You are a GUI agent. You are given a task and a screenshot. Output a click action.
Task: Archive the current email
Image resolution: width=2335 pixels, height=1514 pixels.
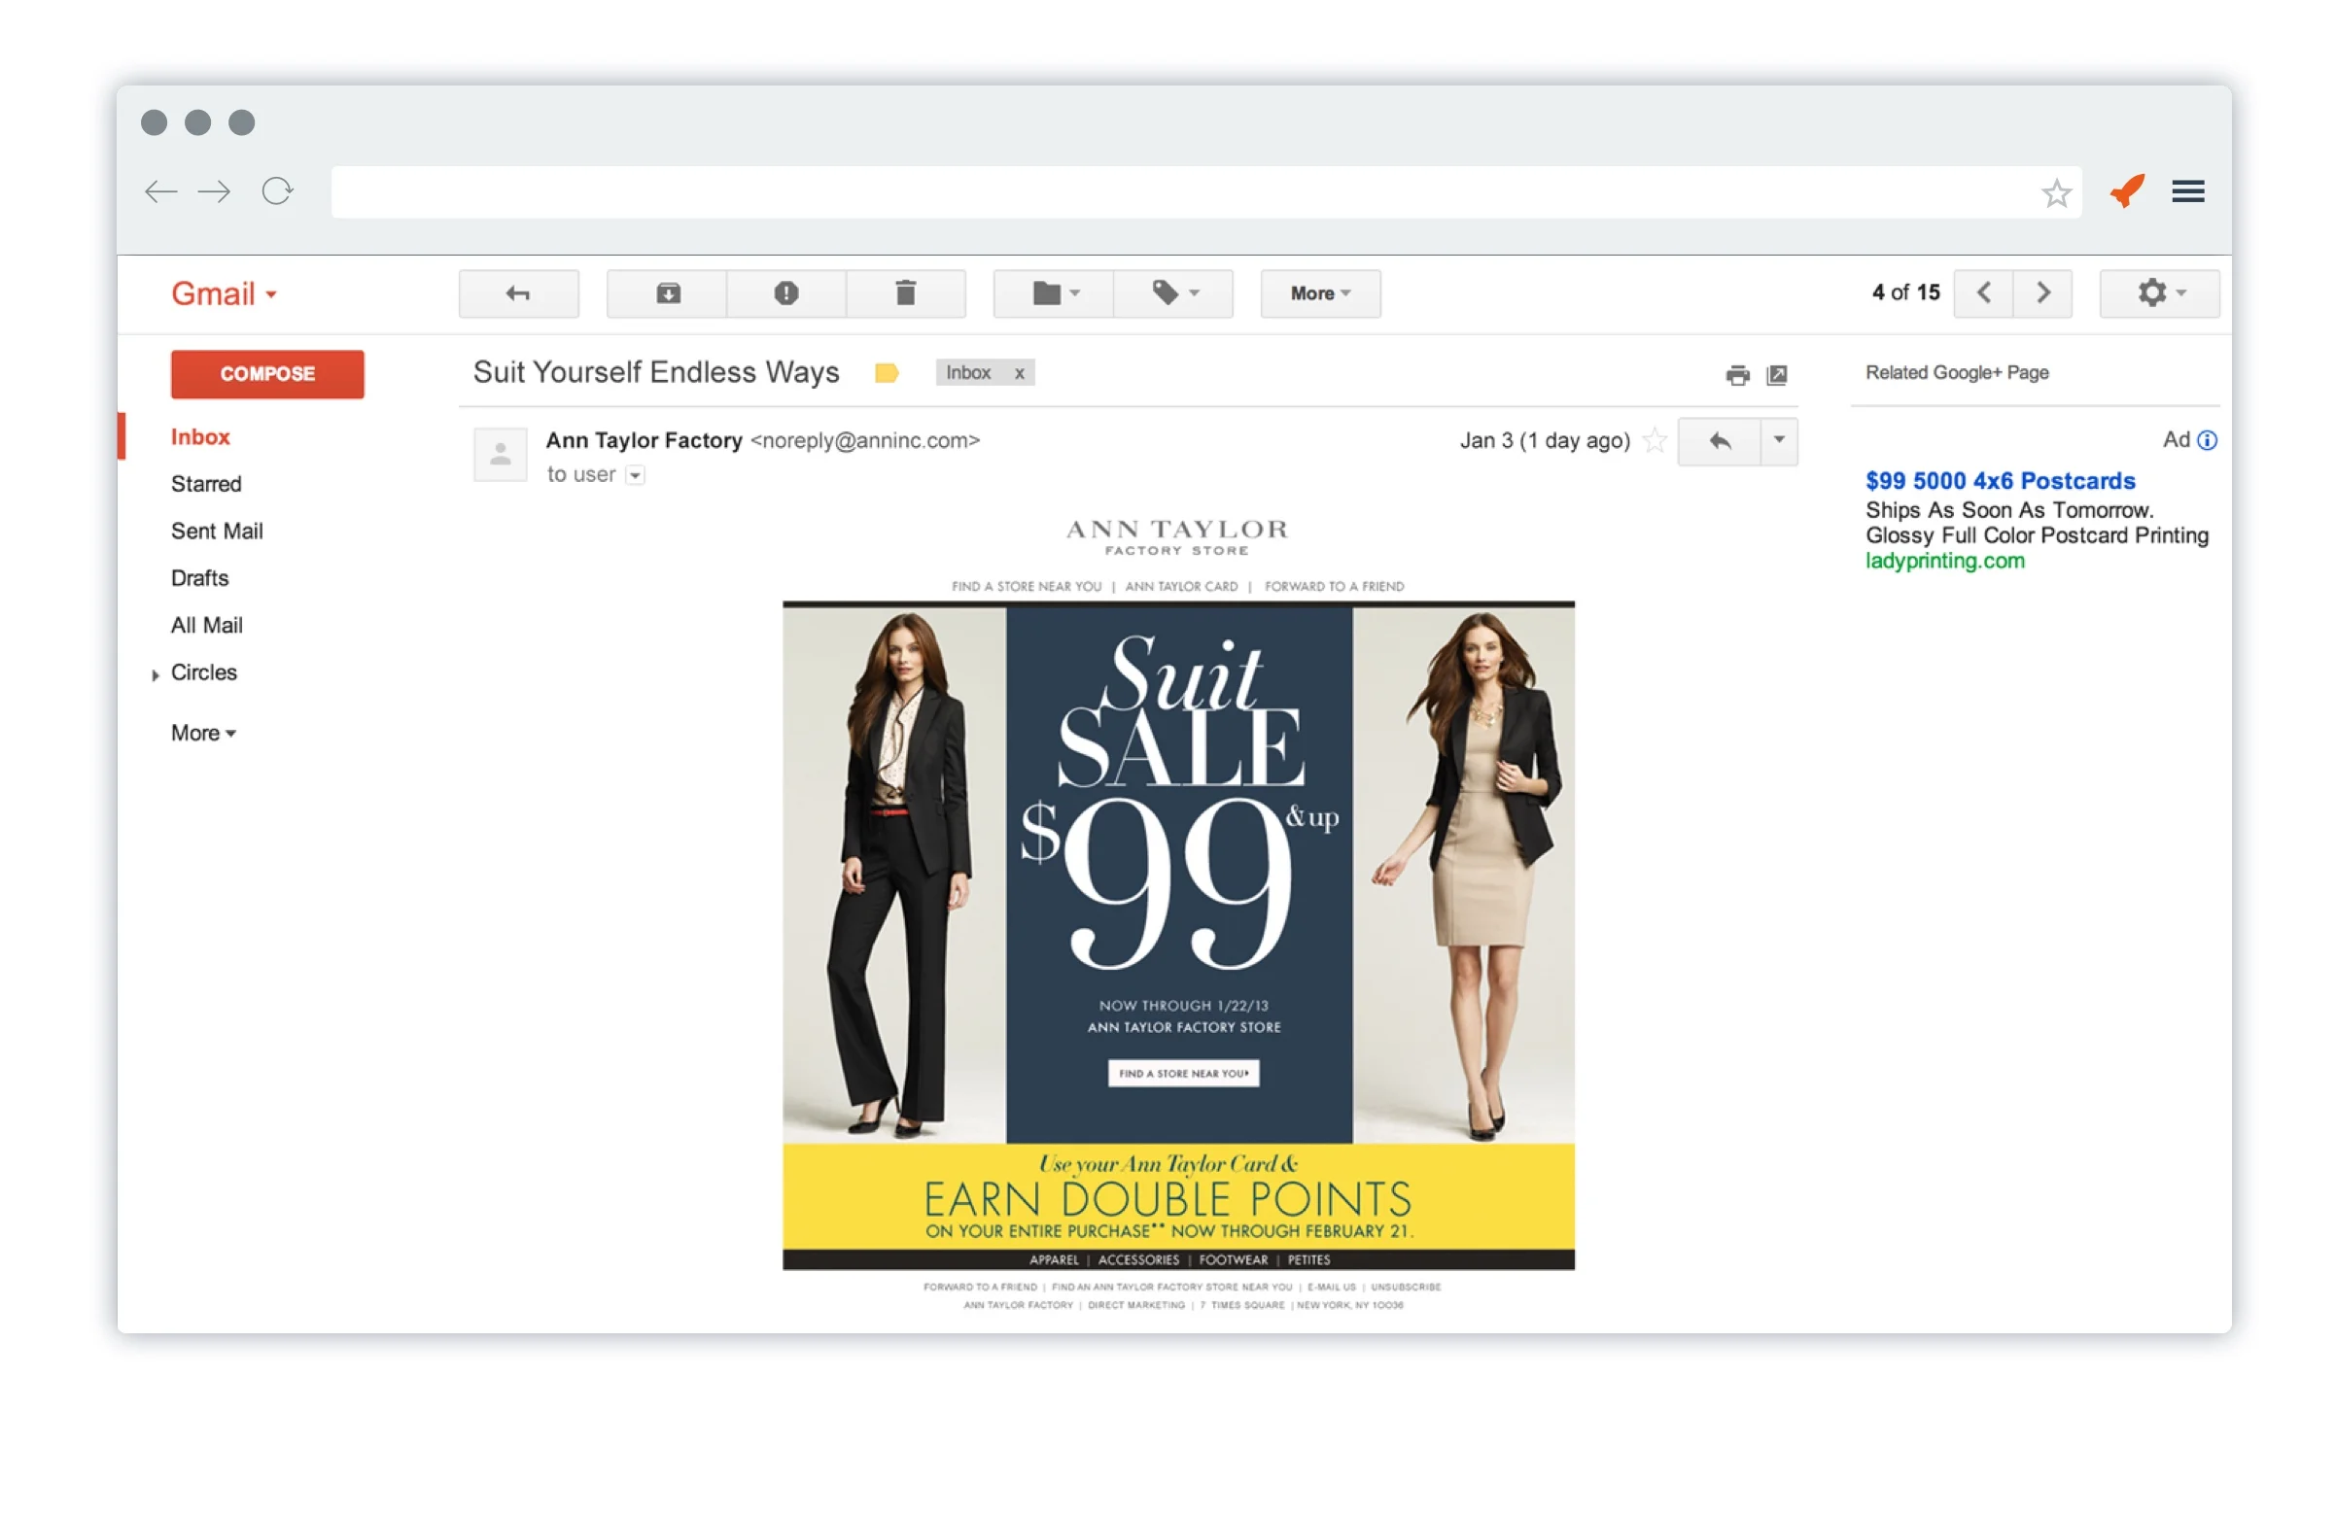tap(665, 293)
